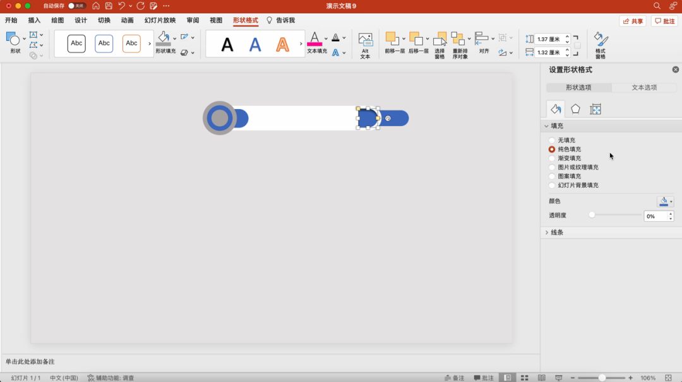Screen dimensions: 682x382
Task: Open the Shape Fill dropdown arrow
Action: point(175,38)
